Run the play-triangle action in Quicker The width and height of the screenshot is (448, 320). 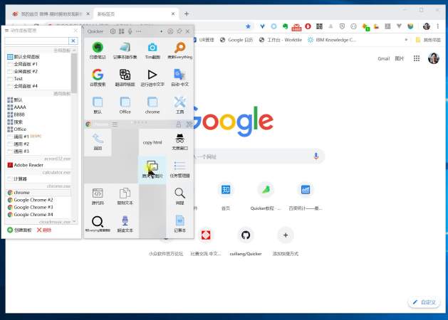pyautogui.click(x=152, y=78)
